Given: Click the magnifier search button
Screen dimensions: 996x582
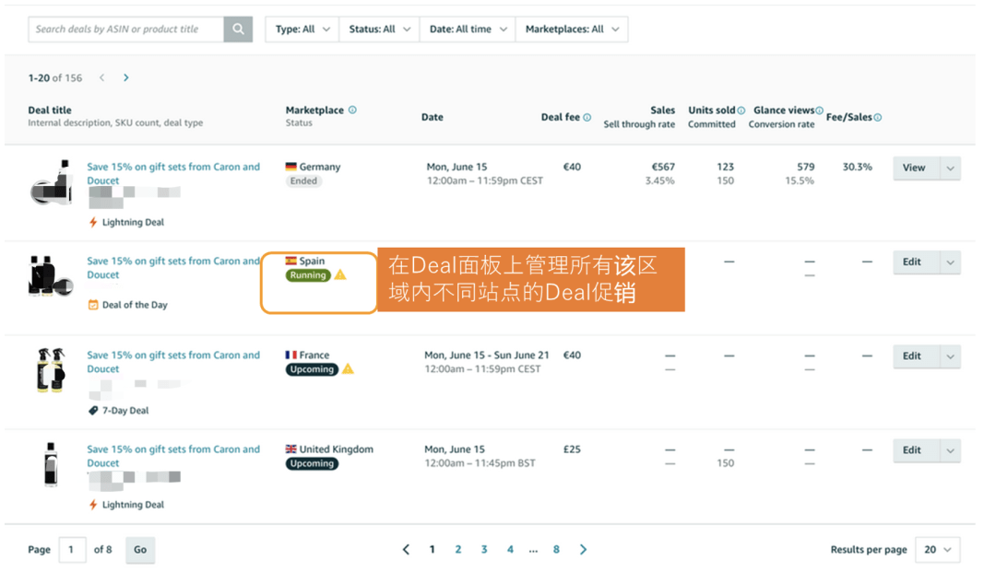Looking at the screenshot, I should [x=238, y=29].
